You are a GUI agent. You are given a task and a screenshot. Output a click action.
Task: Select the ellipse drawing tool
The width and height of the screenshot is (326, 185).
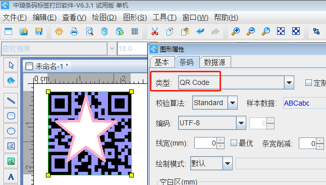[11, 131]
